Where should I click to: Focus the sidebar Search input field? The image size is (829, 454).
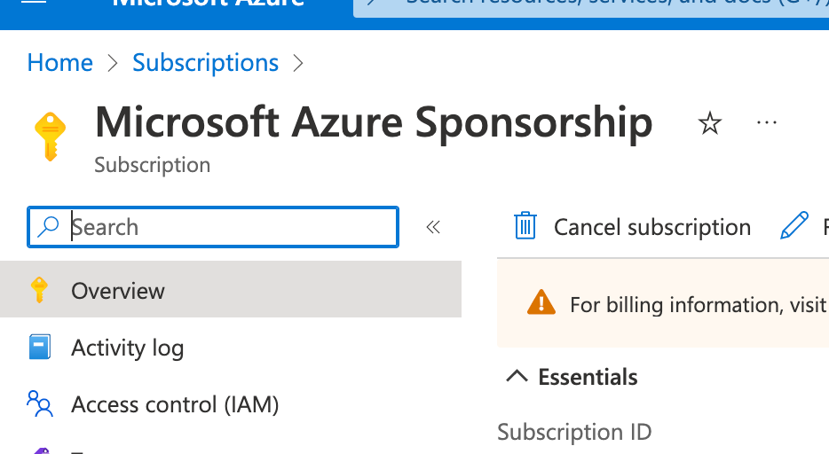click(x=231, y=228)
